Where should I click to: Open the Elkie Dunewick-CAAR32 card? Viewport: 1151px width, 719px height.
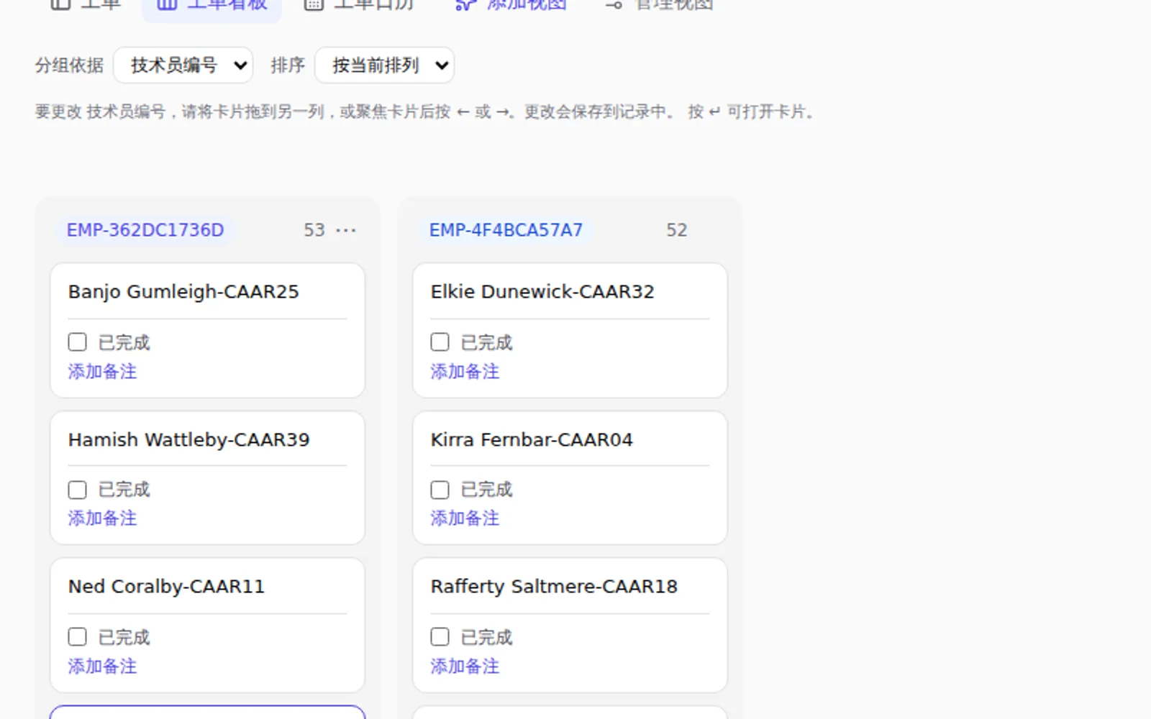[542, 292]
